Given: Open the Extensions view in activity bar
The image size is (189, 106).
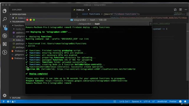Looking at the screenshot, I should (x=5, y=44).
